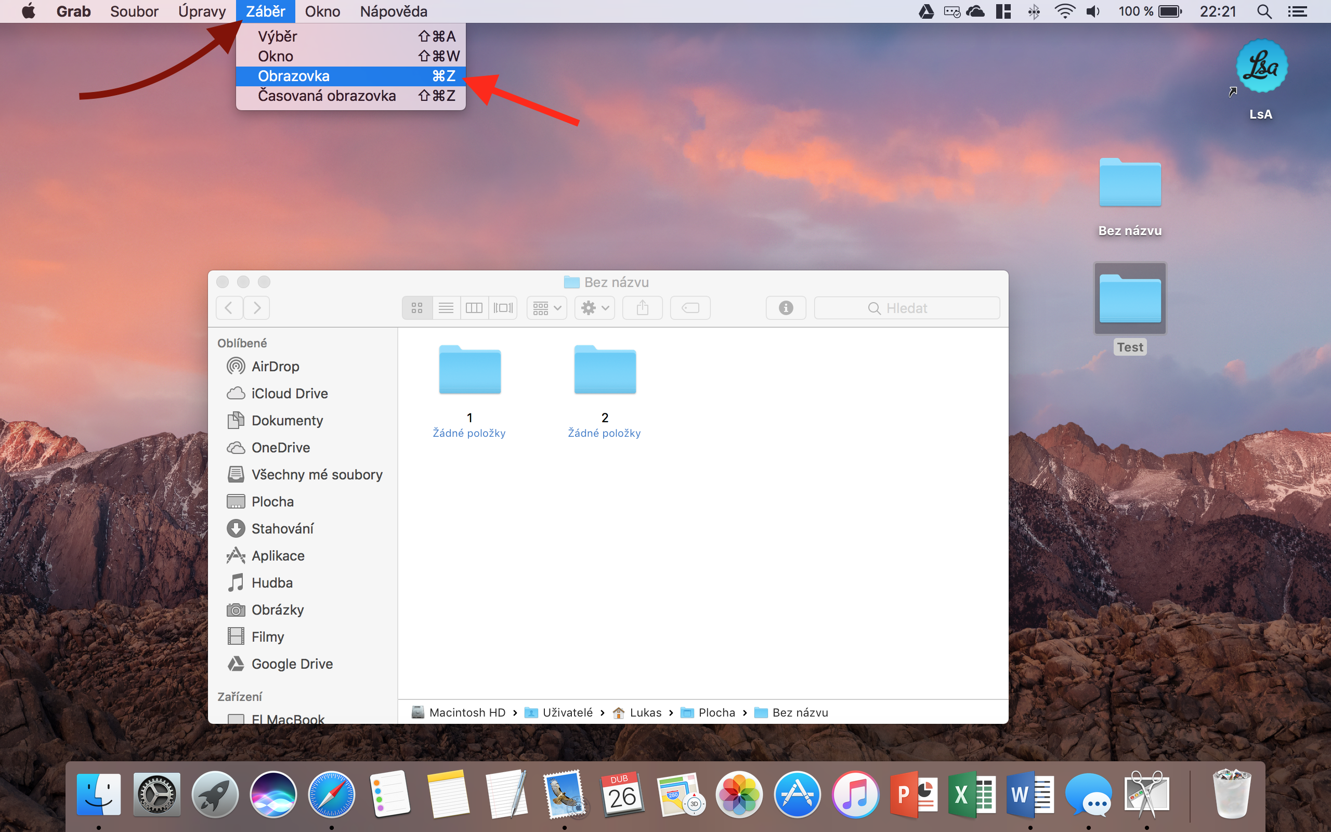
Task: Switch Finder to list view
Action: point(446,308)
